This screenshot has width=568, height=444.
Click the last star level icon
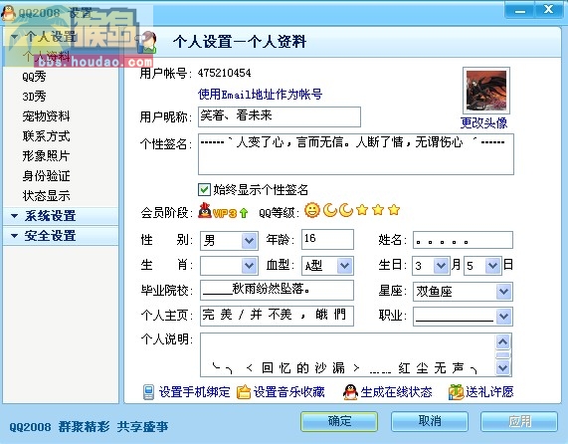pos(394,210)
